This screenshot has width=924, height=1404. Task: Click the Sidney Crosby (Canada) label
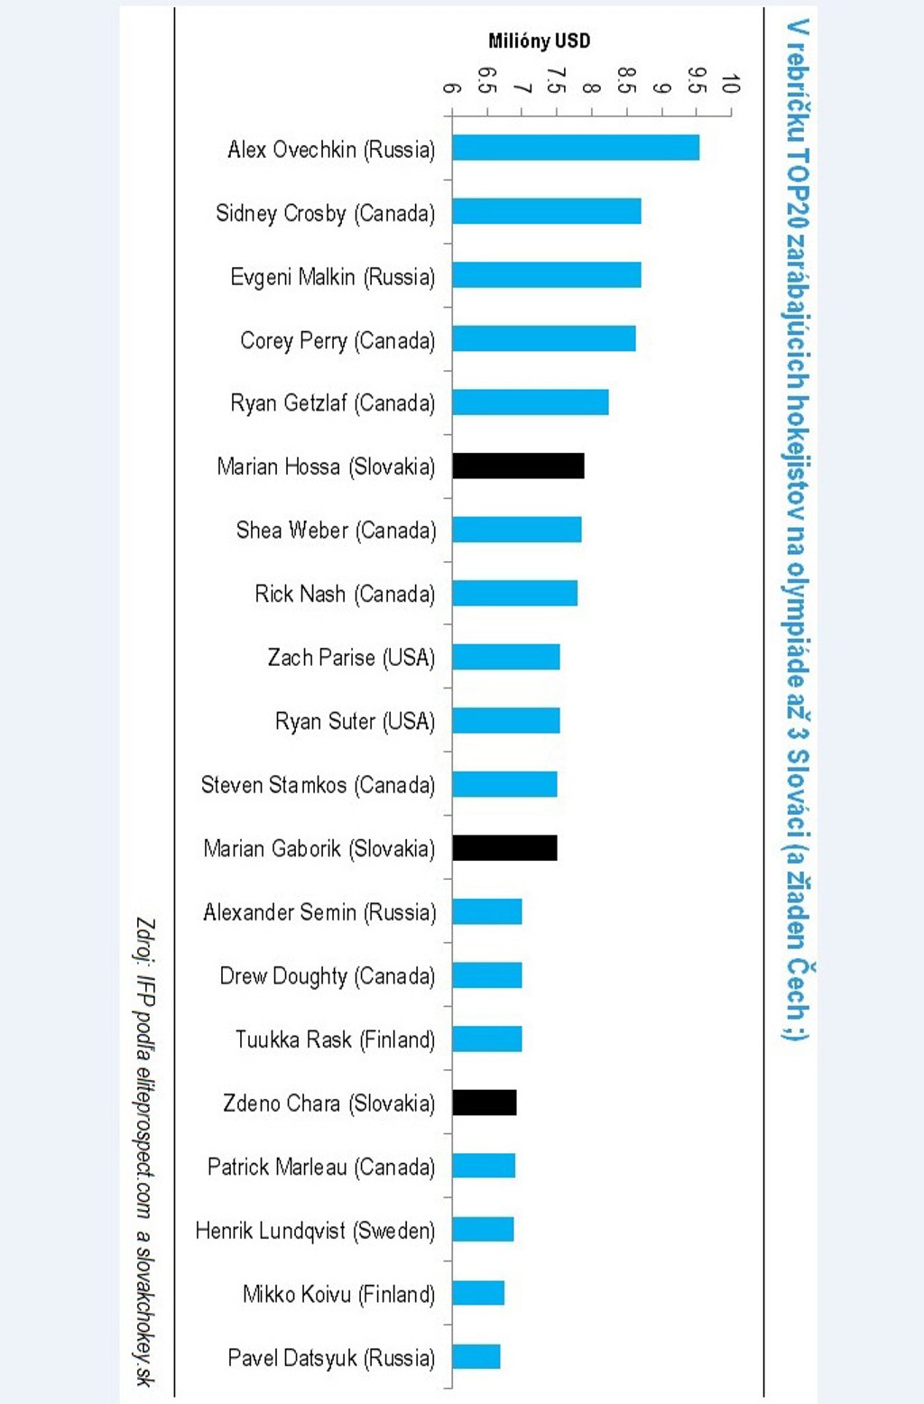pyautogui.click(x=325, y=214)
